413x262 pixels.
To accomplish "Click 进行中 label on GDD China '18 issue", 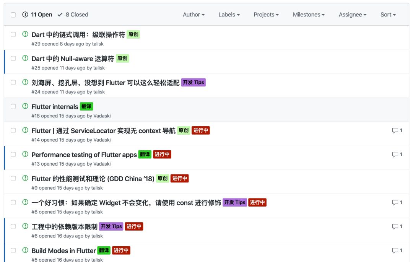I will point(180,178).
